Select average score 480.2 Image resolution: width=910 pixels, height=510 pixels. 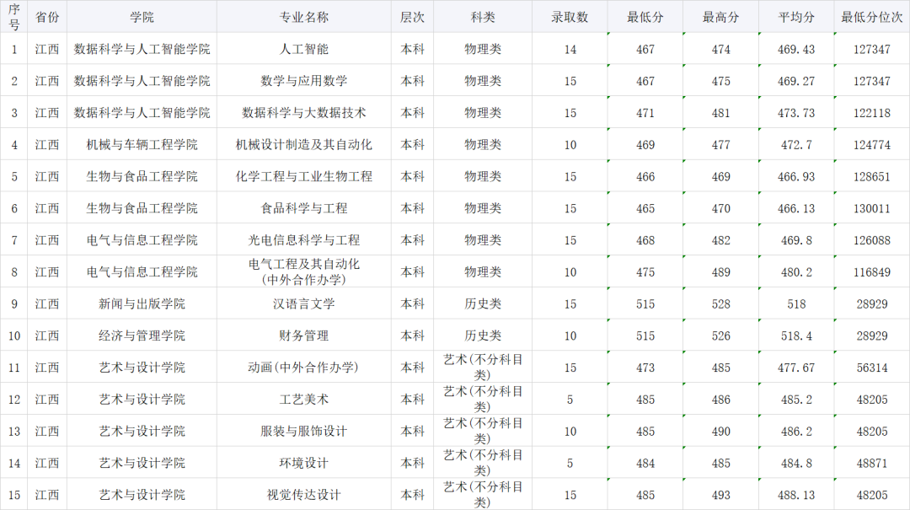795,271
